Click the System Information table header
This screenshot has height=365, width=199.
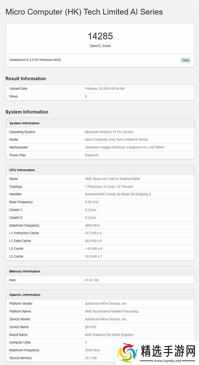(x=24, y=123)
